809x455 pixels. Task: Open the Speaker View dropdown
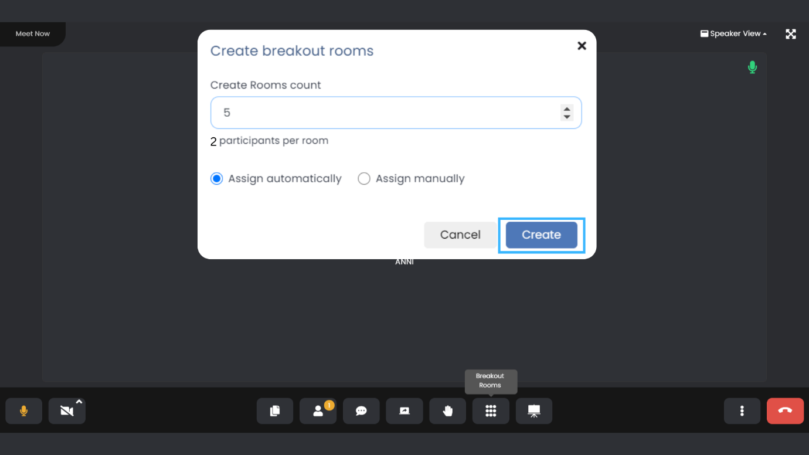733,34
